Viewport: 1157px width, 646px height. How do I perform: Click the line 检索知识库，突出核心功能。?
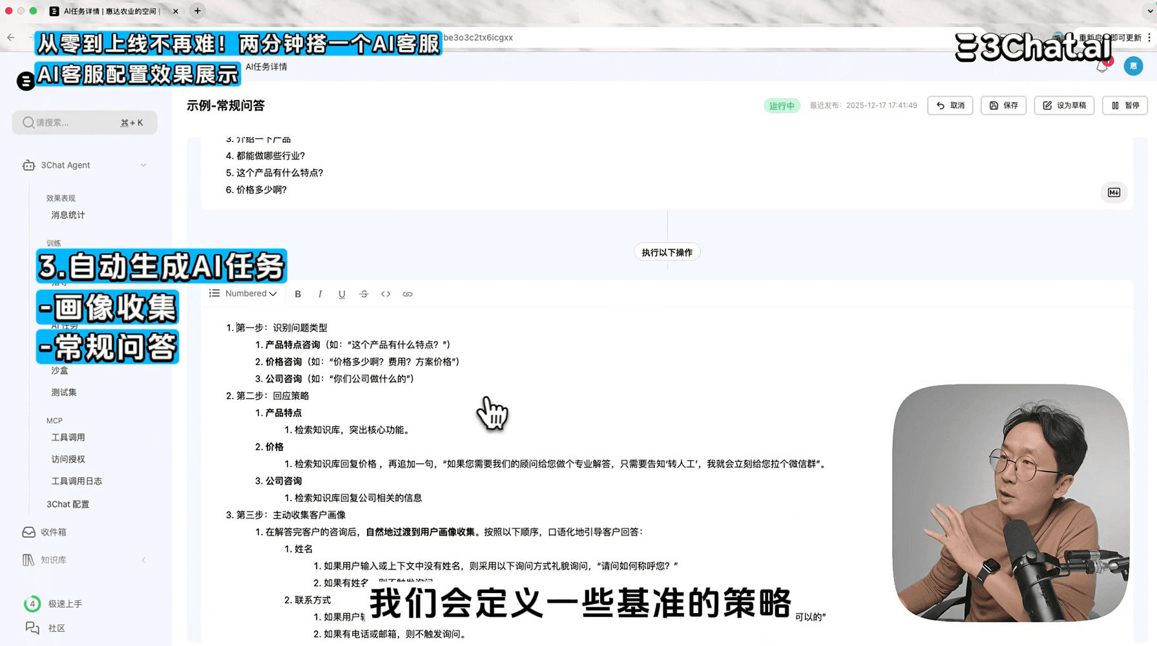point(353,430)
